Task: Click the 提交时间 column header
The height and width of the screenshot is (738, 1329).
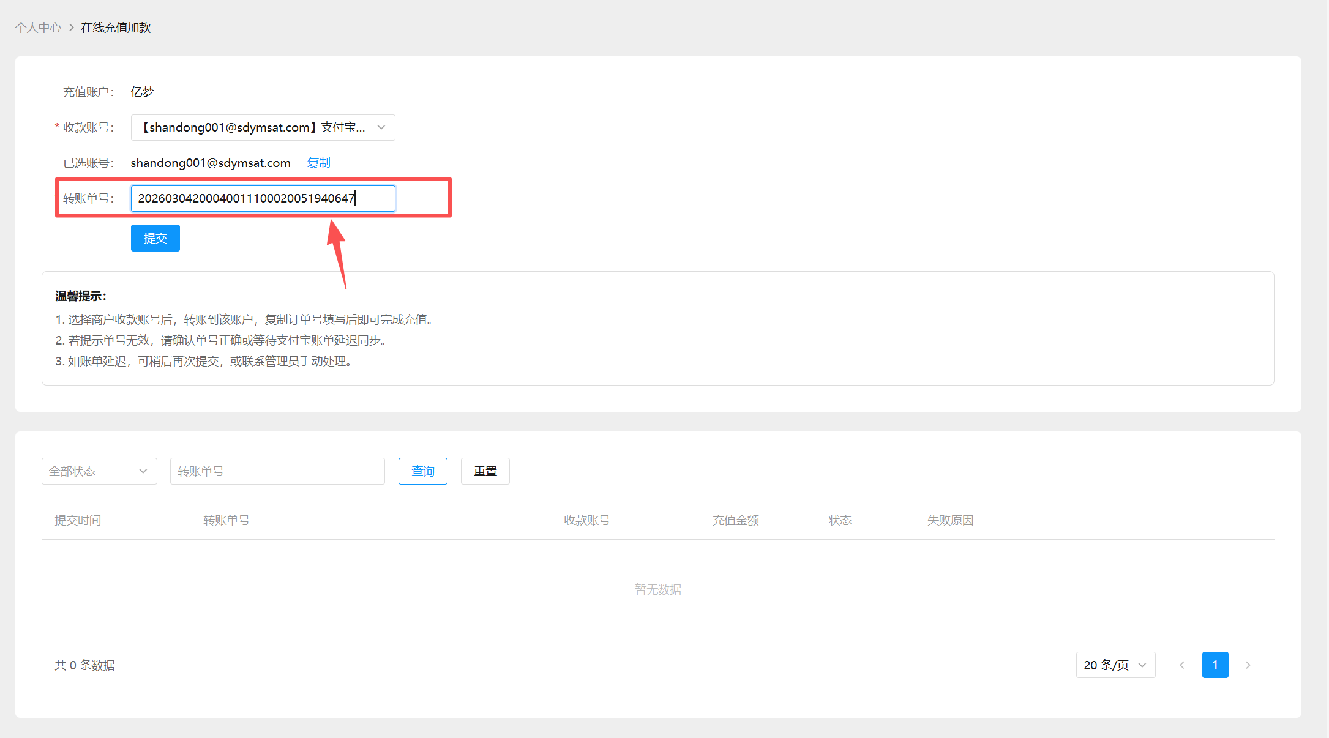Action: pos(78,520)
